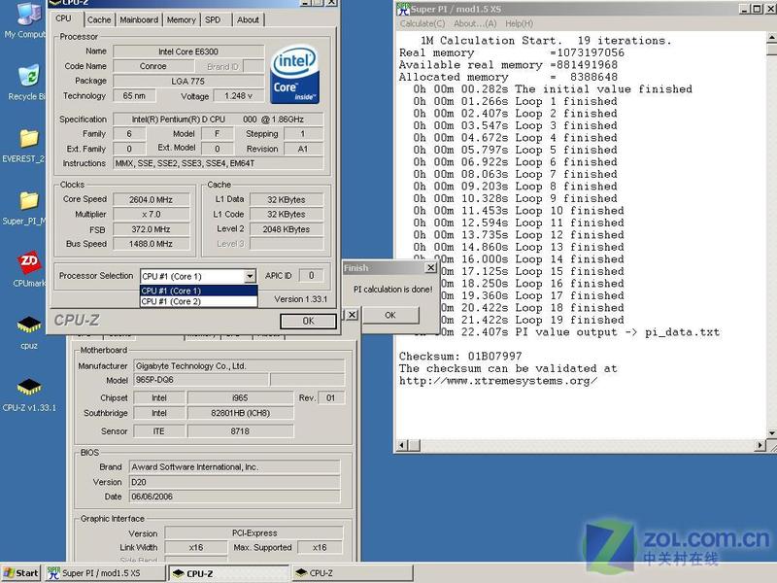Image resolution: width=777 pixels, height=583 pixels.
Task: Click BIOS Brand Award Software field
Action: (x=234, y=467)
